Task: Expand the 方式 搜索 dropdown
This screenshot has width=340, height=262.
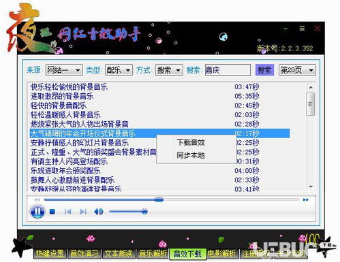Action: coord(169,70)
